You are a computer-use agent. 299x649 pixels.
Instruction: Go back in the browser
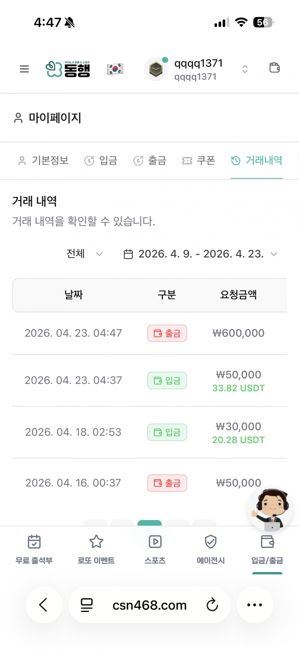(44, 605)
